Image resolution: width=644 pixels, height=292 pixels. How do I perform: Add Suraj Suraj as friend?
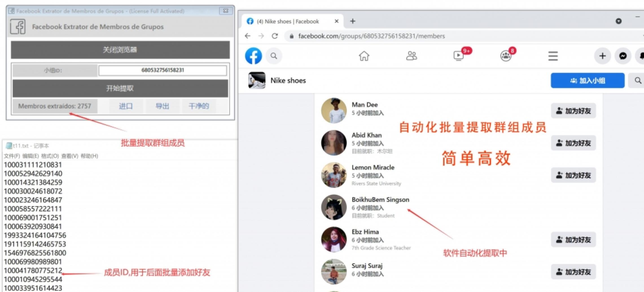[x=573, y=272]
